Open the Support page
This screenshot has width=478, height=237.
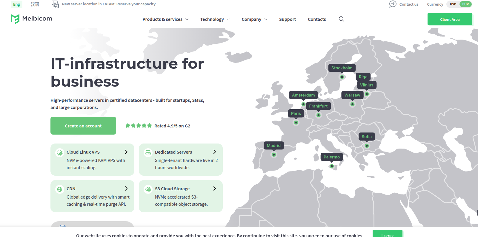coord(288,19)
